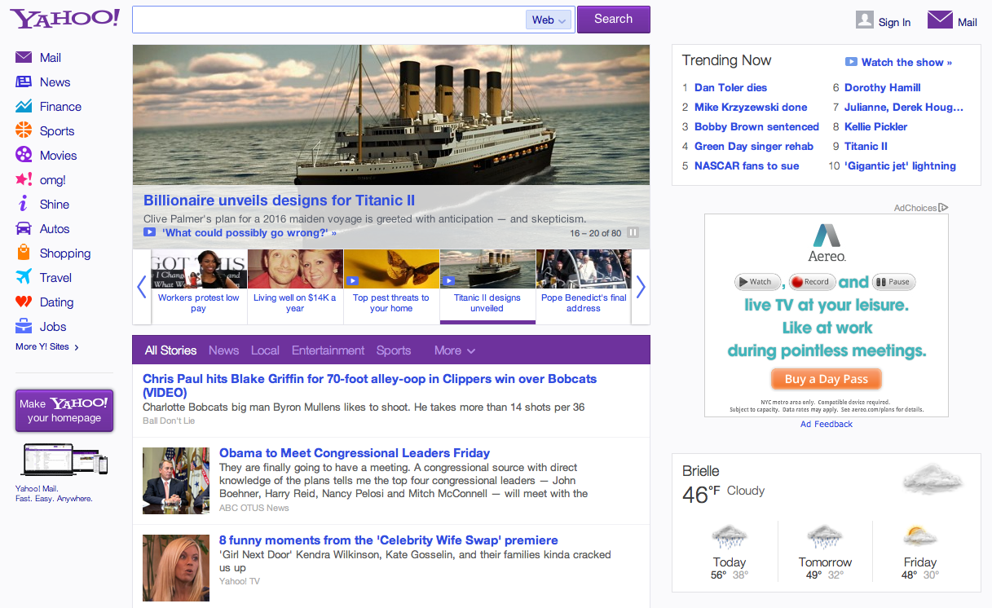The image size is (992, 608).
Task: Expand More Y! Sites list
Action: tap(47, 347)
